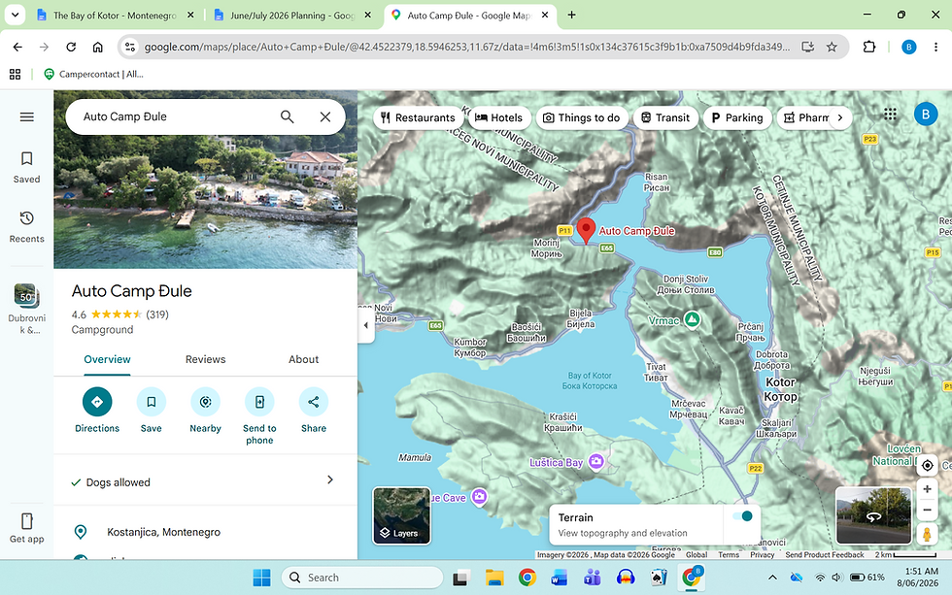Click the Kostanjica, Montenegro address row

[205, 532]
